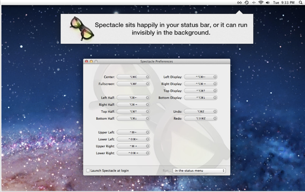The height and width of the screenshot is (192, 305).
Task: Open Spotlight search magnifier
Action: tap(301, 2)
